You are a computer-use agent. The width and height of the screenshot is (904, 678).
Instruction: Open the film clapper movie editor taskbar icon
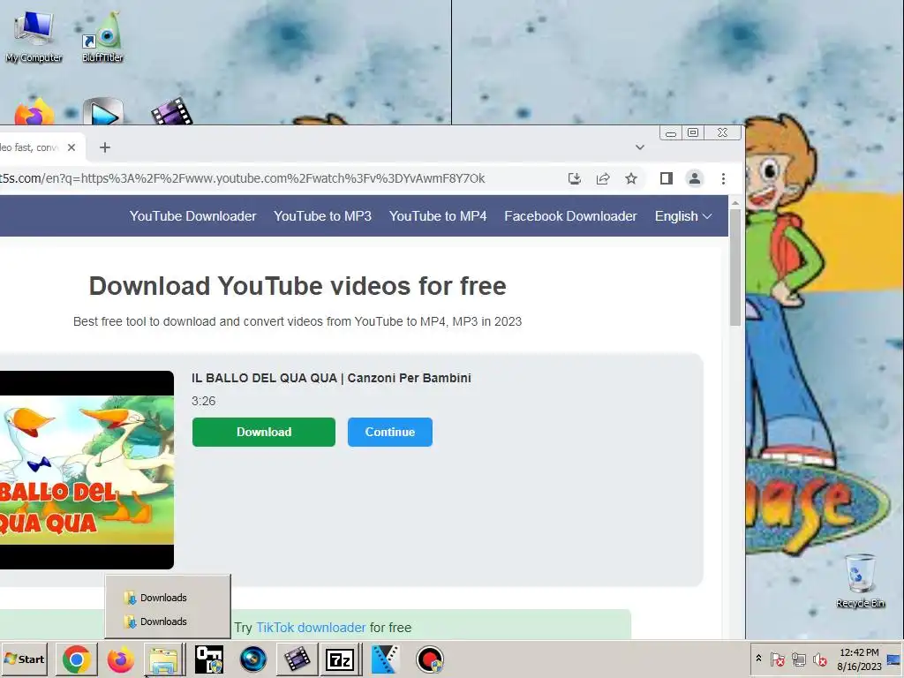click(x=297, y=659)
